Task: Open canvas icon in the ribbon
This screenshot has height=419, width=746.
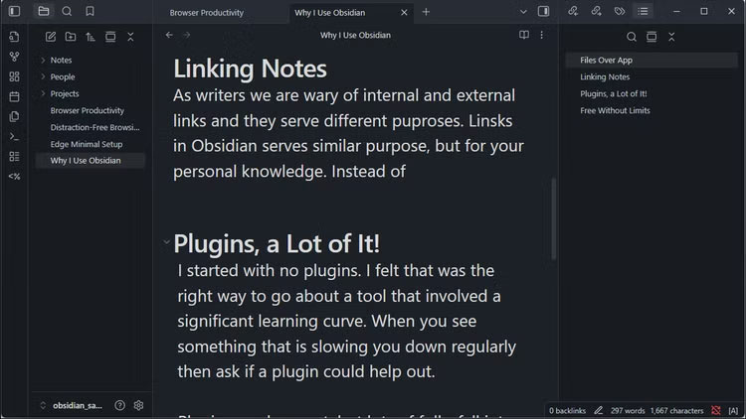Action: tap(14, 76)
